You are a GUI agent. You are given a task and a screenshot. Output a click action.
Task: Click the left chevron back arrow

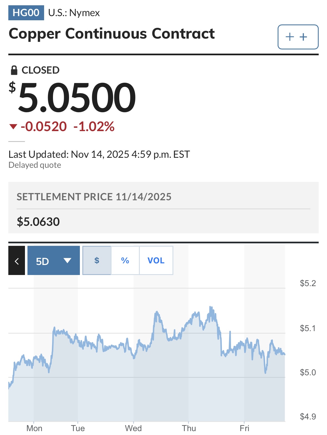pyautogui.click(x=17, y=261)
